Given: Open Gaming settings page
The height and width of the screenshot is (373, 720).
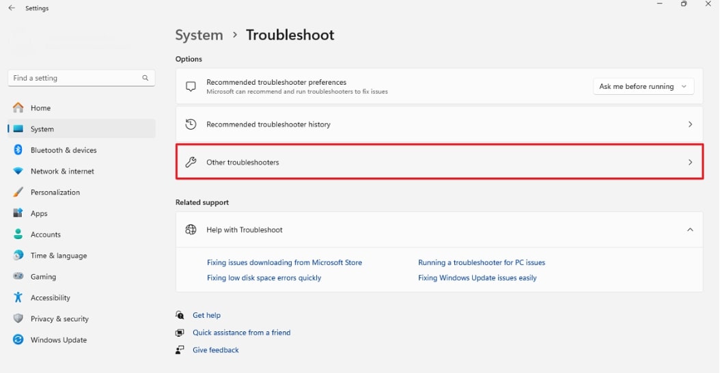Looking at the screenshot, I should (81, 277).
